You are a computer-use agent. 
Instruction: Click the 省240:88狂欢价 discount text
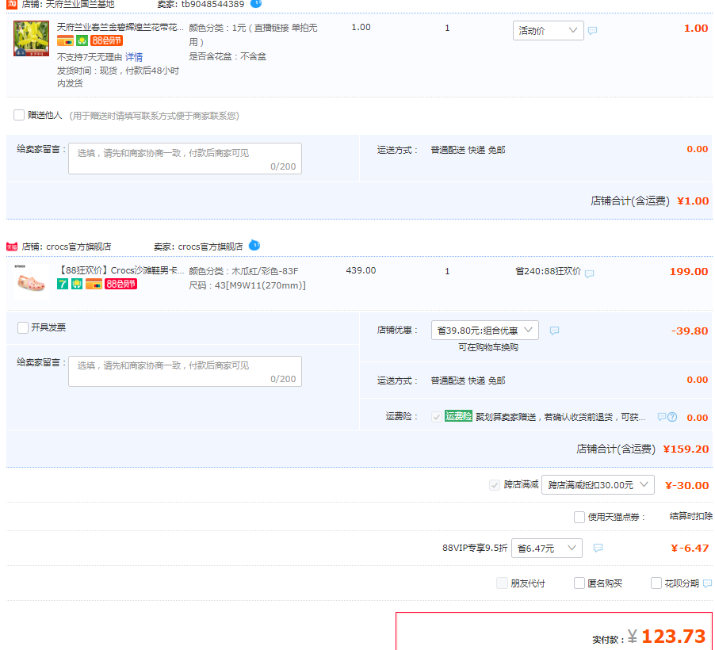[x=548, y=271]
